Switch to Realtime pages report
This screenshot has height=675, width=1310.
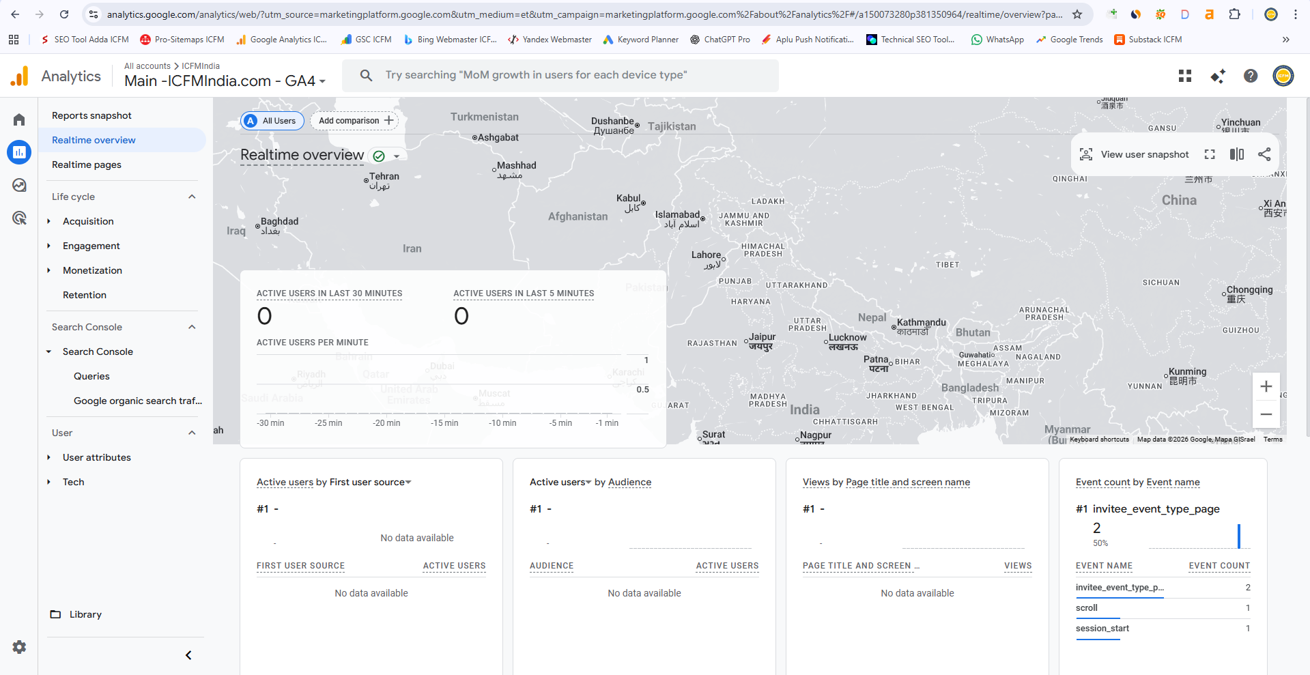(x=86, y=164)
